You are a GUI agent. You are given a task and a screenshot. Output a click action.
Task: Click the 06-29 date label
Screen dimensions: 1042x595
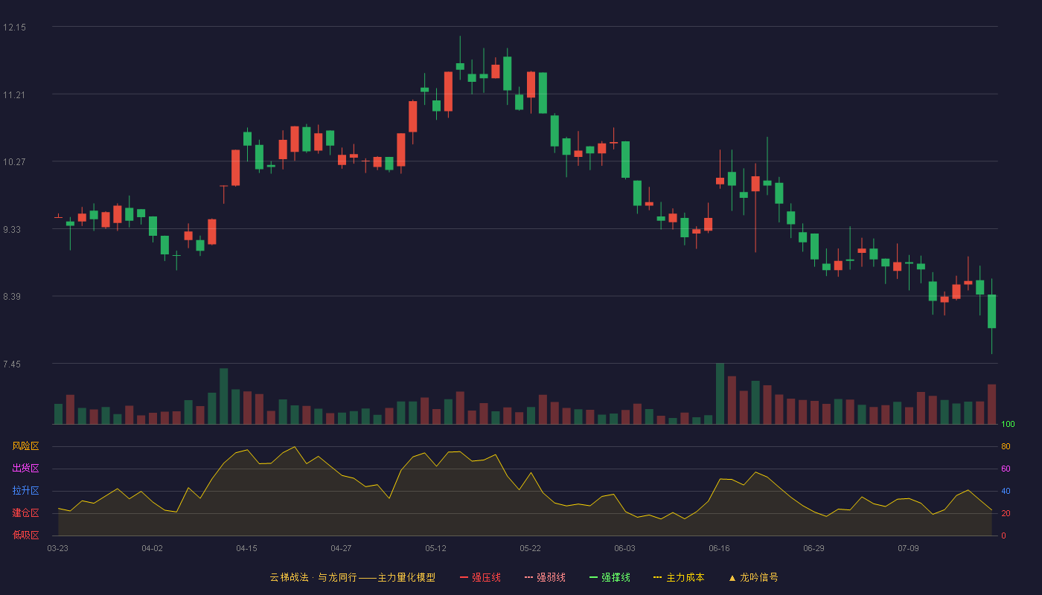click(814, 548)
